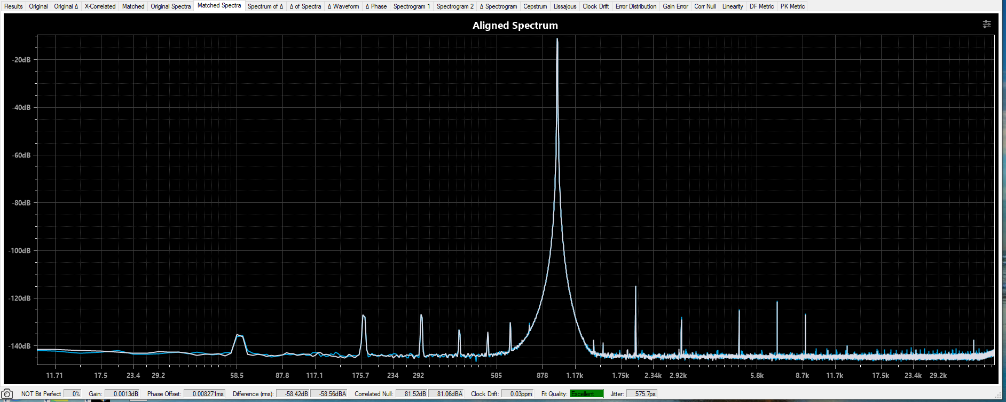
Task: Click the 11.71 frequency axis label
Action: tap(54, 375)
